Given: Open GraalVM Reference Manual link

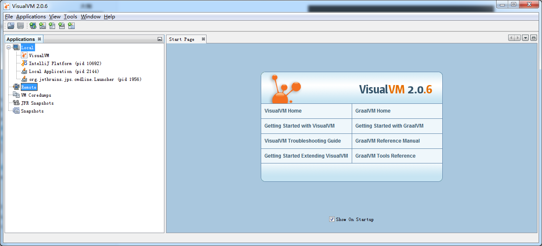Looking at the screenshot, I should point(388,141).
